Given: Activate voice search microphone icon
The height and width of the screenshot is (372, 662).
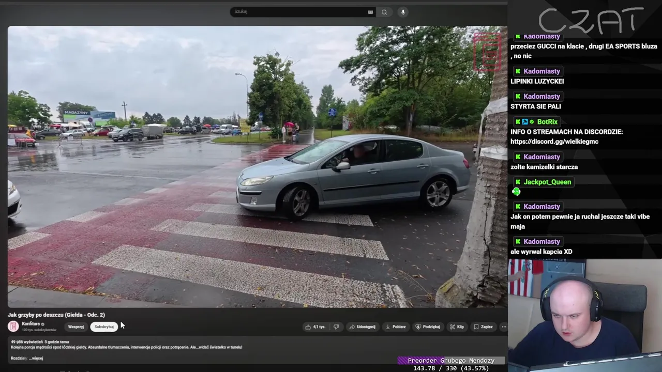Looking at the screenshot, I should coord(403,12).
